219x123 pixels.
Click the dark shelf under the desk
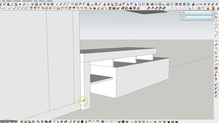tap(100, 78)
